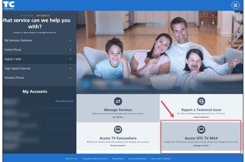245x162 pixels.
Task: Click Get Started under Manage Services
Action: pos(118,117)
